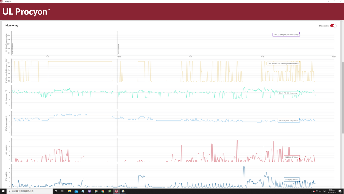Viewport: 344px width, 194px height.
Task: Open the volume control in the system tray
Action: tap(320, 191)
